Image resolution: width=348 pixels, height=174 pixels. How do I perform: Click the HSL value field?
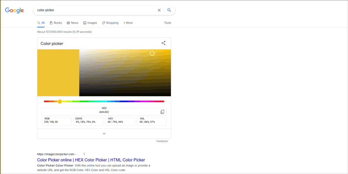coord(152,122)
